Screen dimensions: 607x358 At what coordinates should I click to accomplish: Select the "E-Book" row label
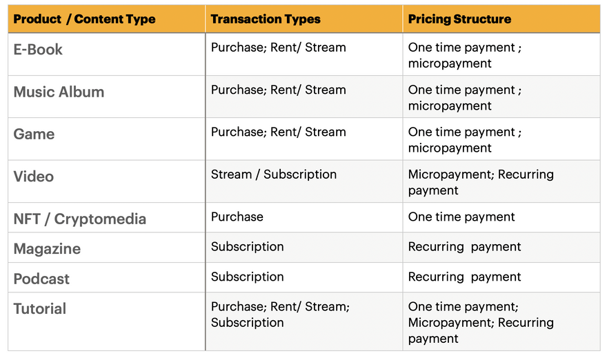[38, 50]
